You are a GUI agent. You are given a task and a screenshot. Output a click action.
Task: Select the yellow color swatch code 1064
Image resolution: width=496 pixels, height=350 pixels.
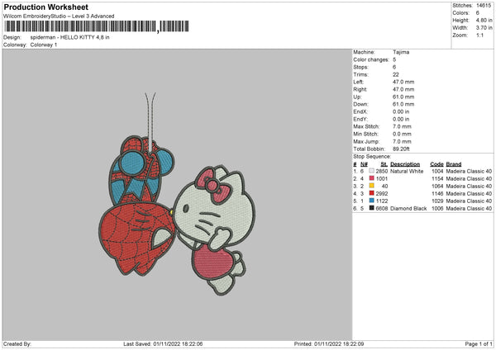click(372, 186)
